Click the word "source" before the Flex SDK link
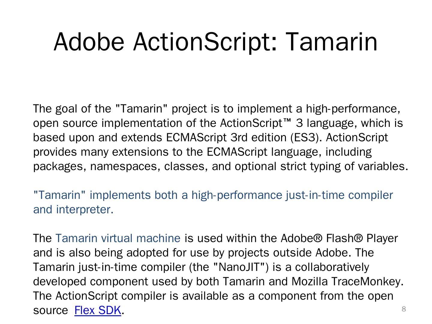Viewport: 432px width, 324px height. (50, 310)
